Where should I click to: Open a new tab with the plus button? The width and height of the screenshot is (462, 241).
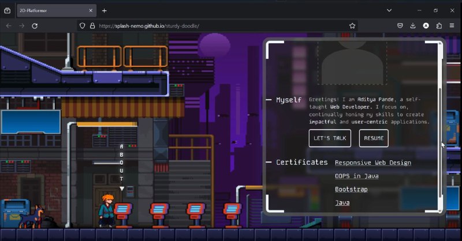pyautogui.click(x=105, y=10)
